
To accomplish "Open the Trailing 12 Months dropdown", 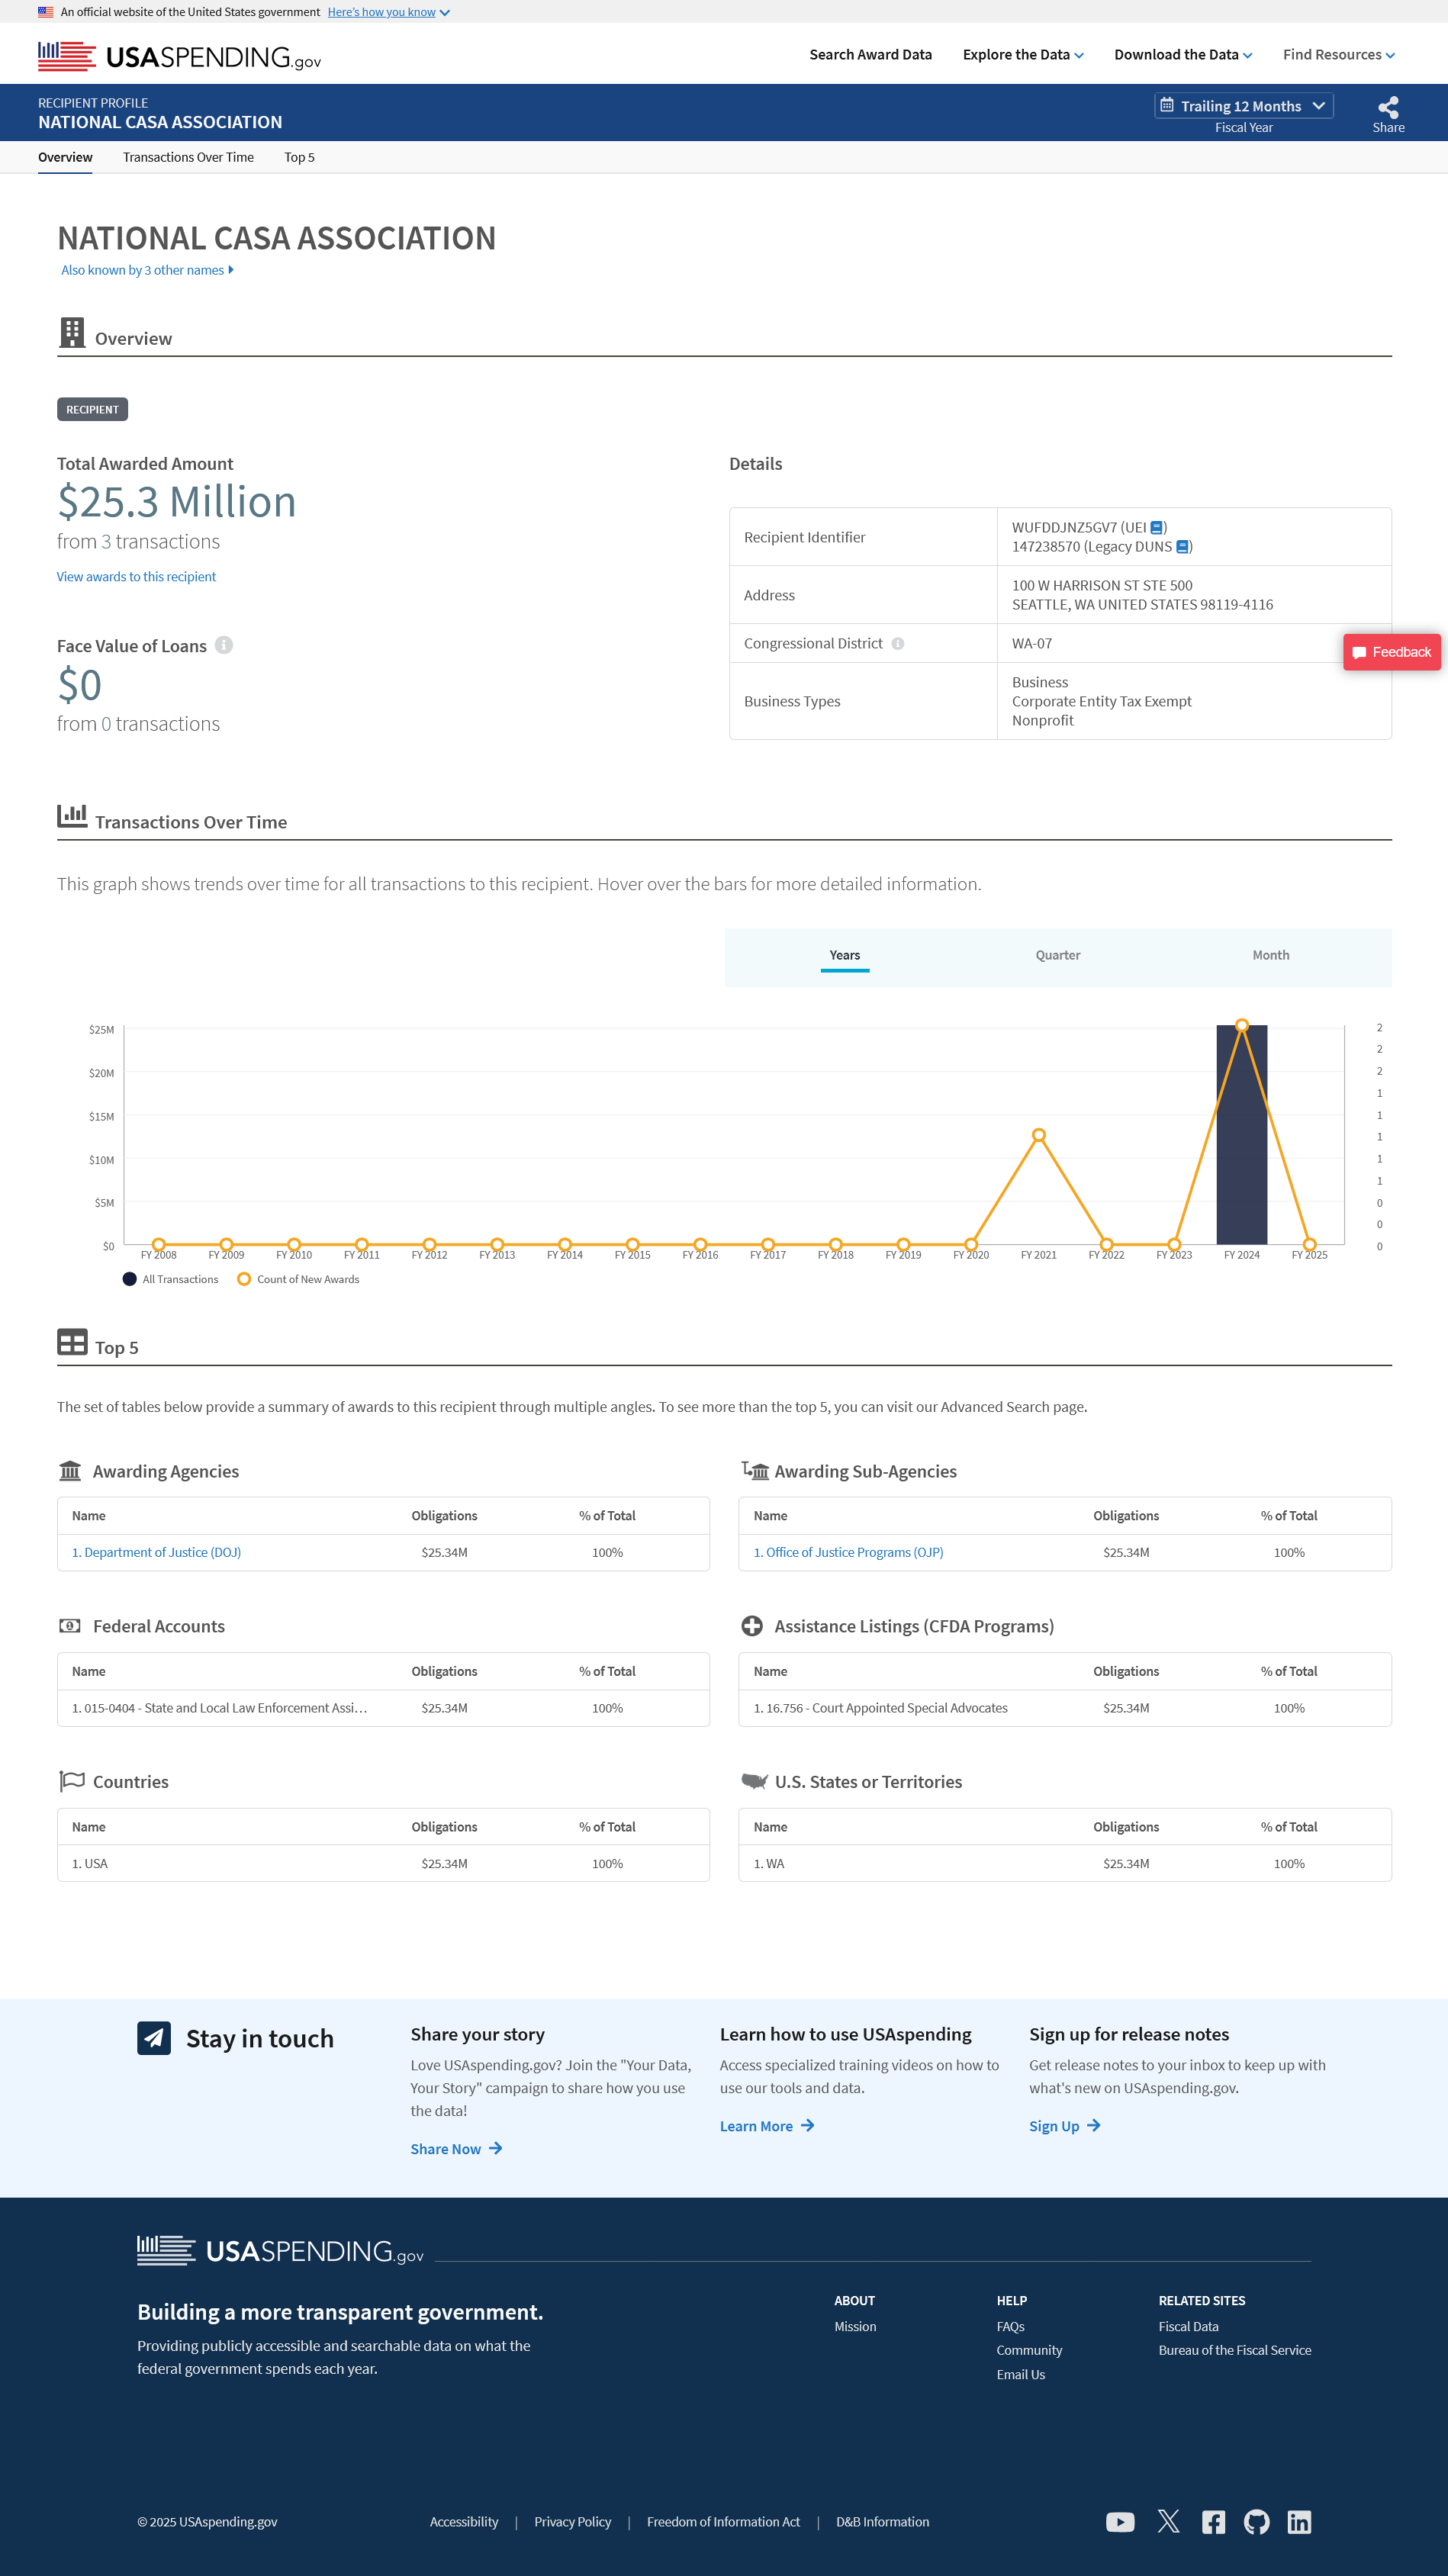I will pyautogui.click(x=1243, y=106).
